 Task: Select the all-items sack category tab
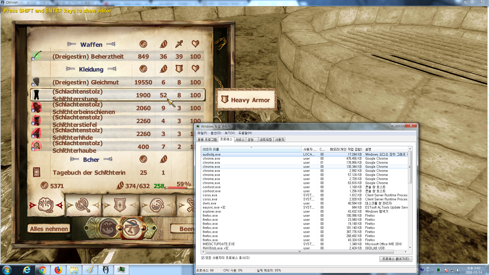click(x=46, y=205)
